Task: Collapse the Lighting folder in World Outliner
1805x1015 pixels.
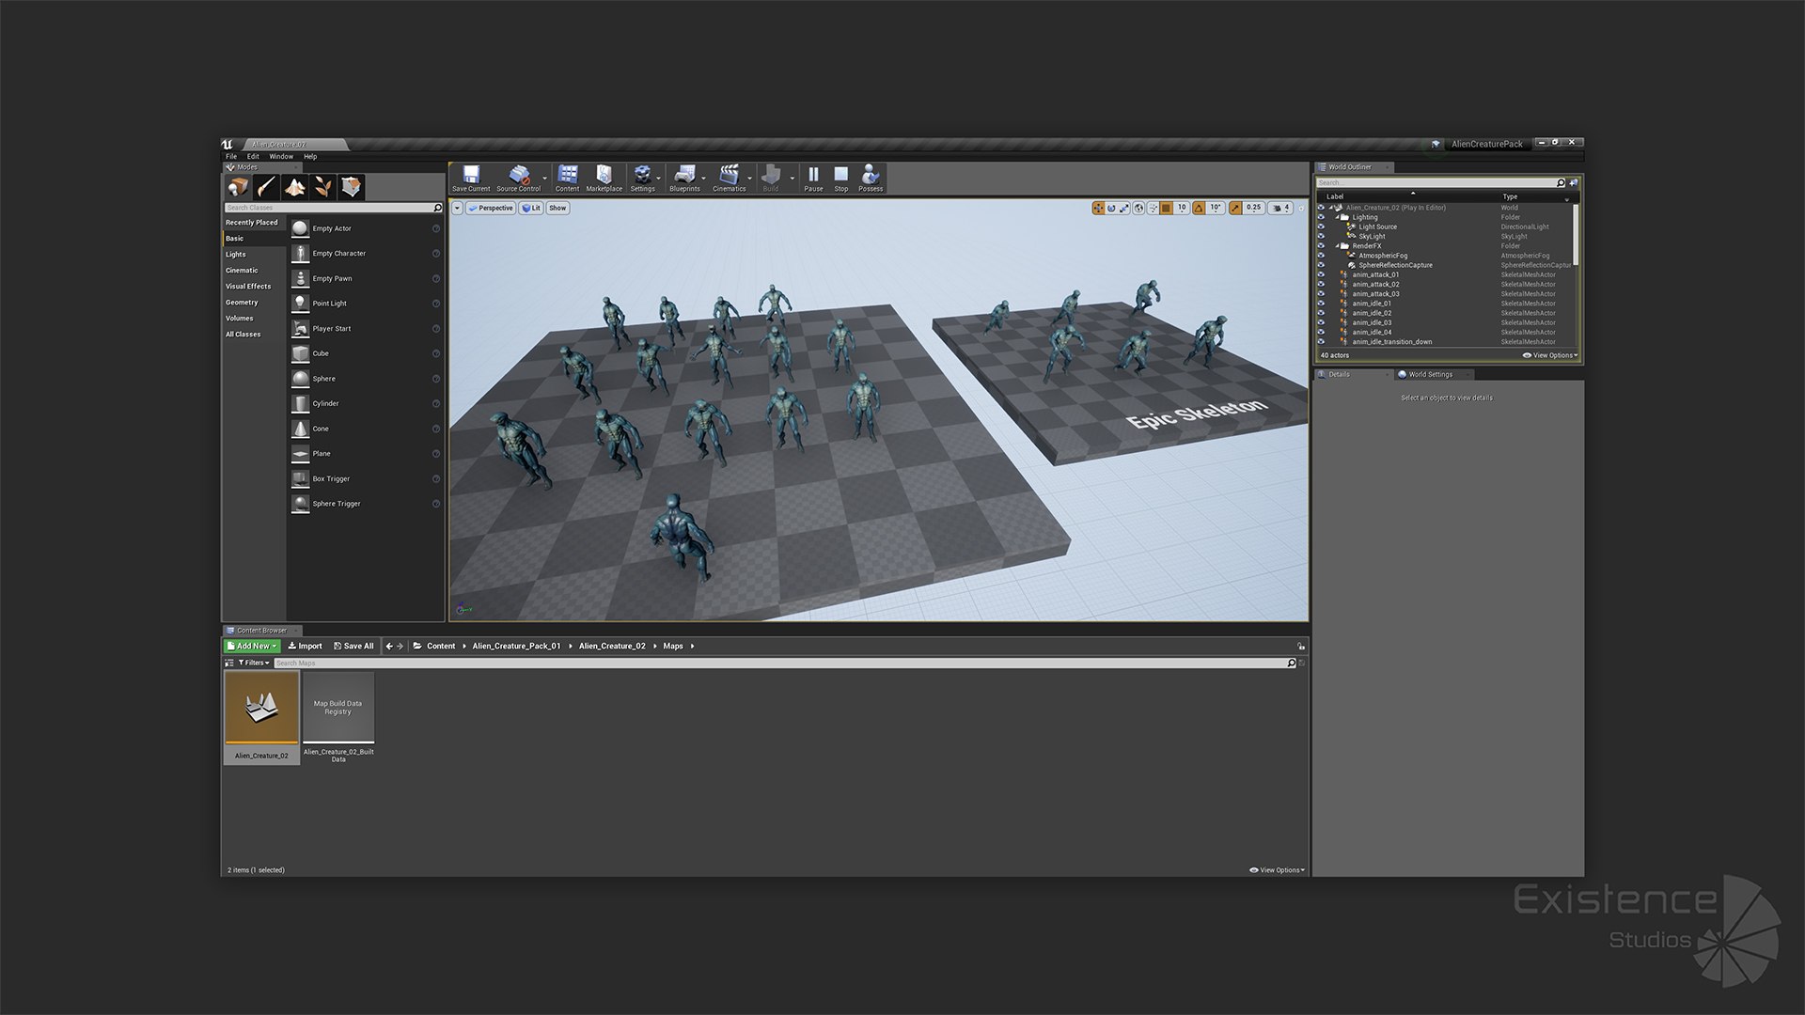Action: [1338, 217]
